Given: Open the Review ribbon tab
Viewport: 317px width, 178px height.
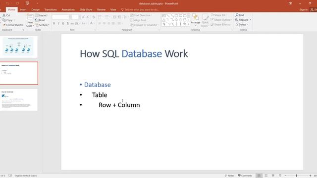Looking at the screenshot, I should pyautogui.click(x=101, y=10).
